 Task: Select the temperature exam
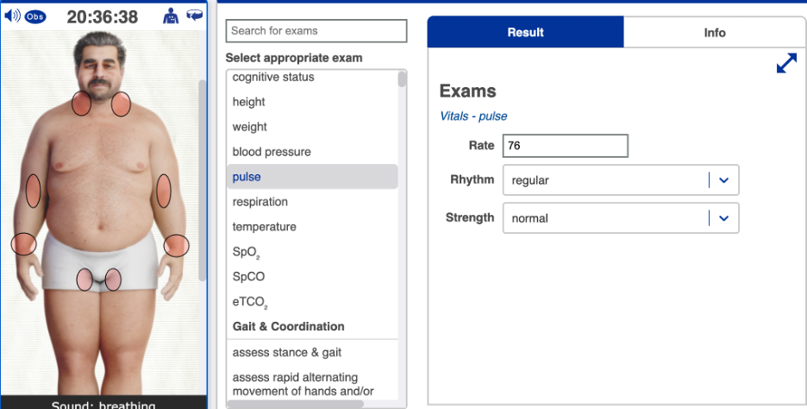[x=264, y=227]
